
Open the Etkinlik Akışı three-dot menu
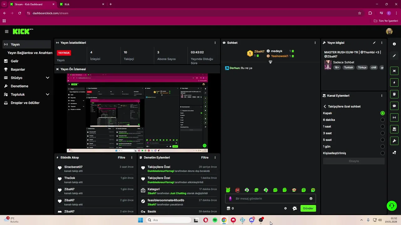point(132,158)
